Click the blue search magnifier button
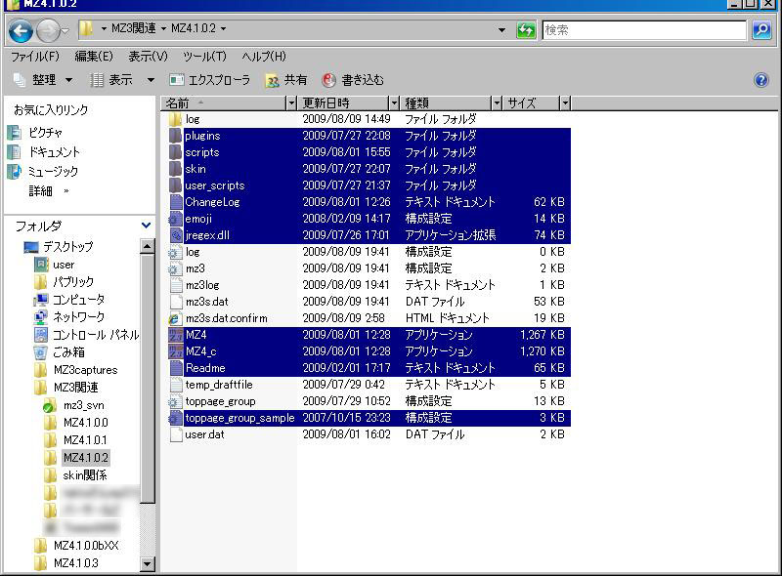Viewport: 782px width, 576px height. (x=761, y=30)
